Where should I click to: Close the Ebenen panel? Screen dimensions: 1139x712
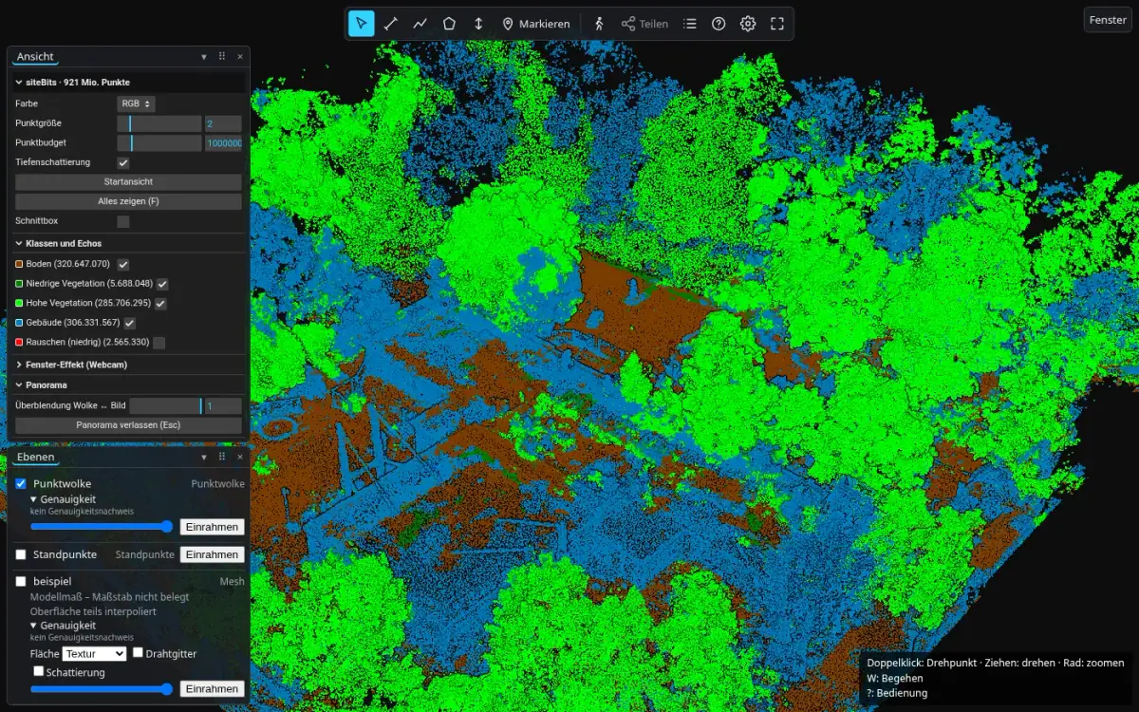(240, 457)
